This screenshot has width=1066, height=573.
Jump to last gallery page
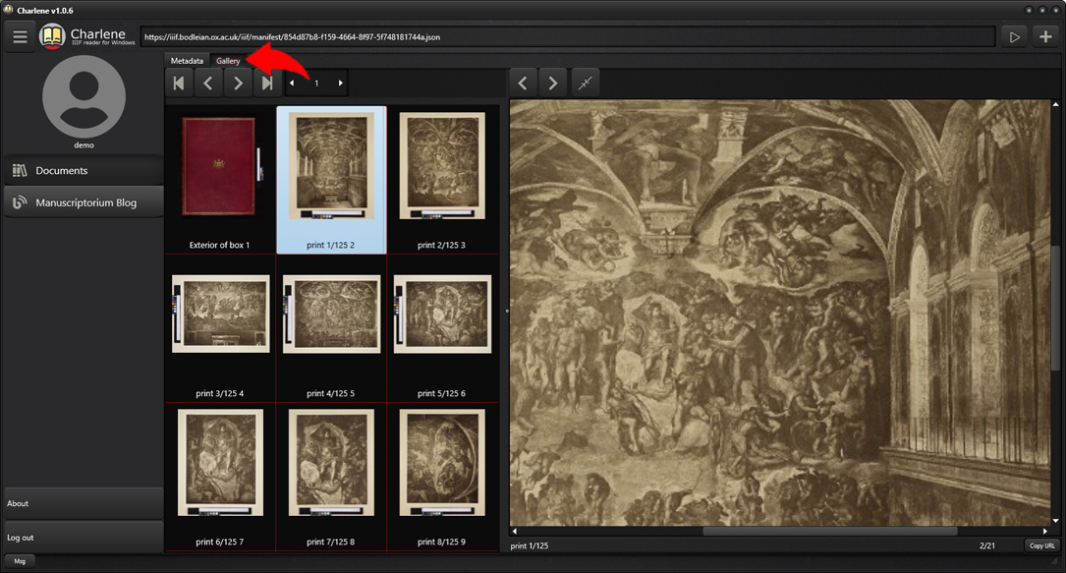pyautogui.click(x=267, y=83)
